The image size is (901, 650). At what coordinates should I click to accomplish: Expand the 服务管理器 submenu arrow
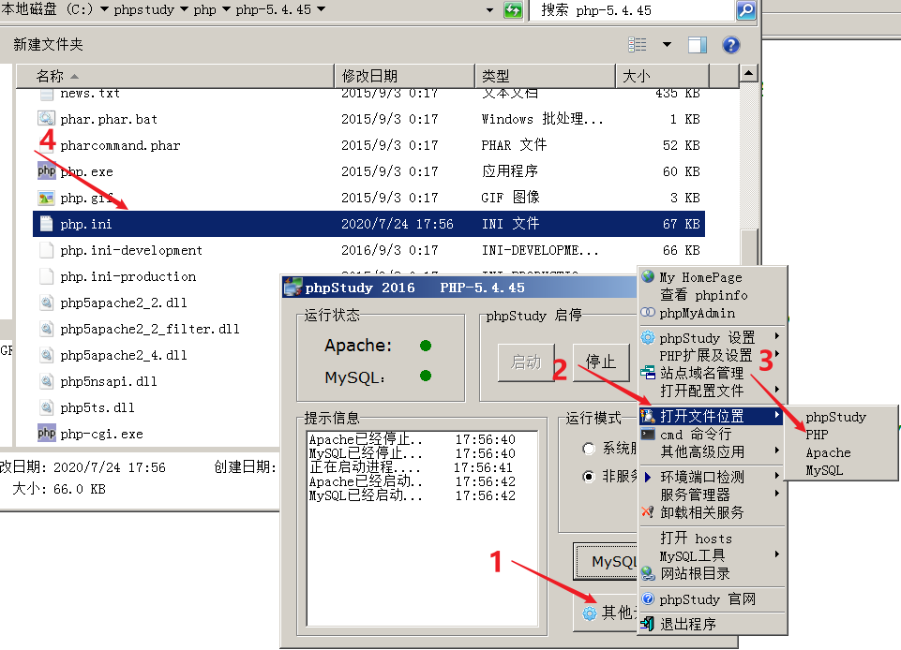coord(777,493)
